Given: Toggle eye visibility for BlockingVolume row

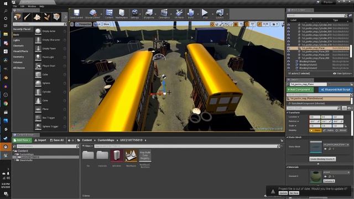Looking at the screenshot, I should (289, 61).
